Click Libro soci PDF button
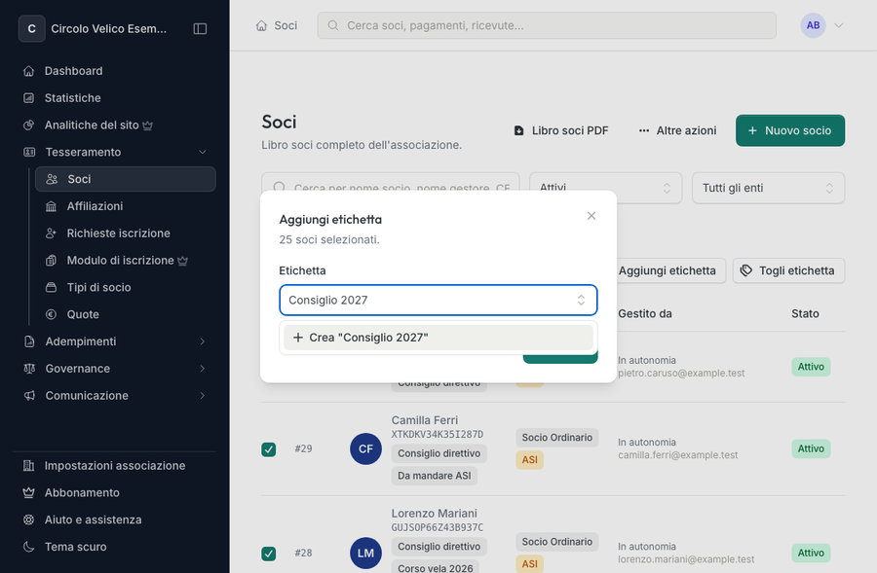The width and height of the screenshot is (877, 573). coord(561,130)
